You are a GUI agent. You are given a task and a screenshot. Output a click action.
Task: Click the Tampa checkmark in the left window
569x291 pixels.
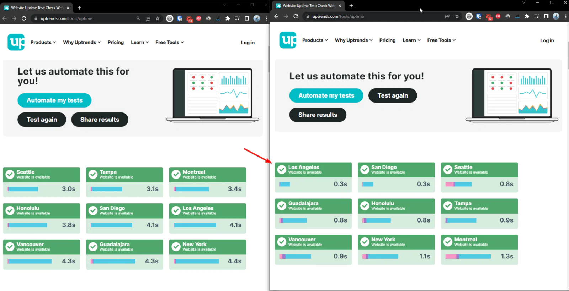coord(93,174)
